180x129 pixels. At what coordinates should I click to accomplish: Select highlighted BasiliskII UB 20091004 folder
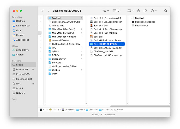(107, 44)
